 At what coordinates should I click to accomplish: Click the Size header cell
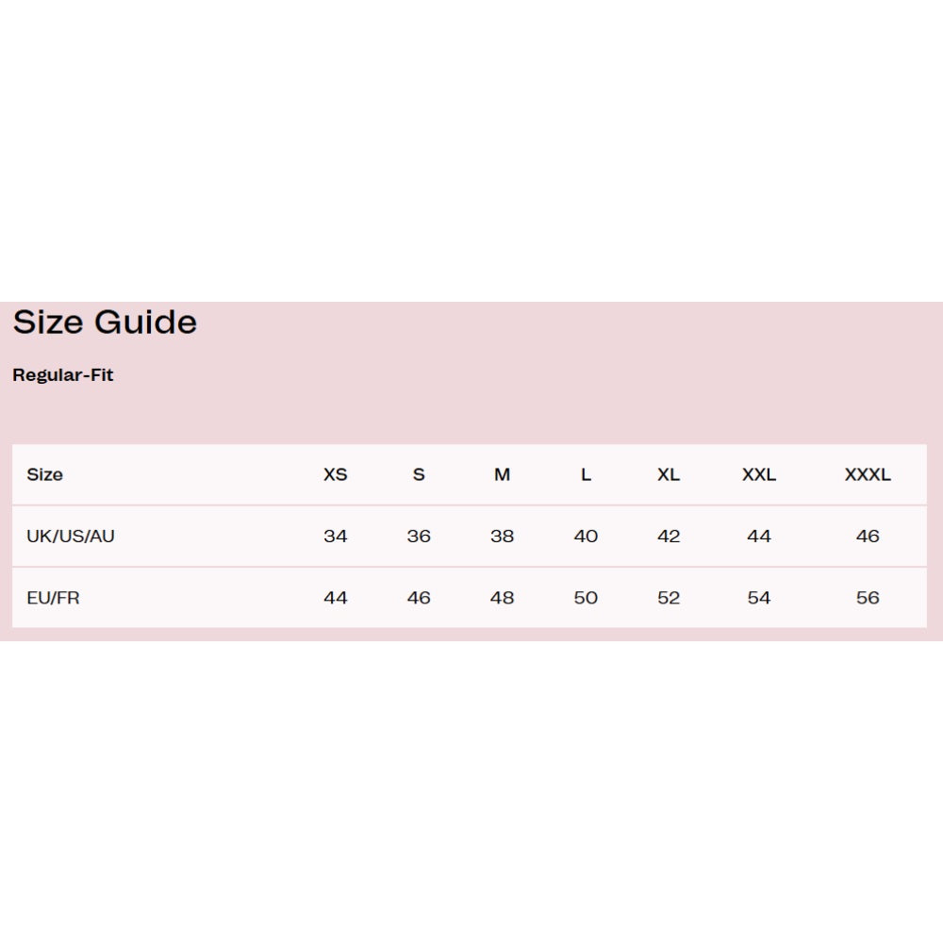[x=44, y=475]
